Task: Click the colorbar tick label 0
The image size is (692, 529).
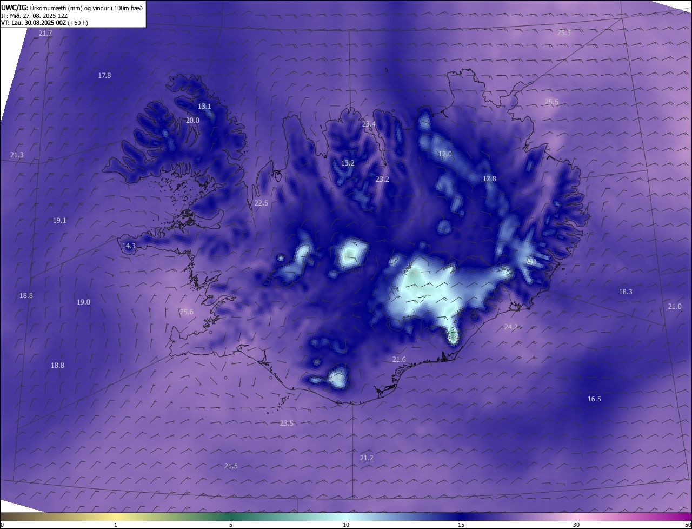Action: coord(2,525)
